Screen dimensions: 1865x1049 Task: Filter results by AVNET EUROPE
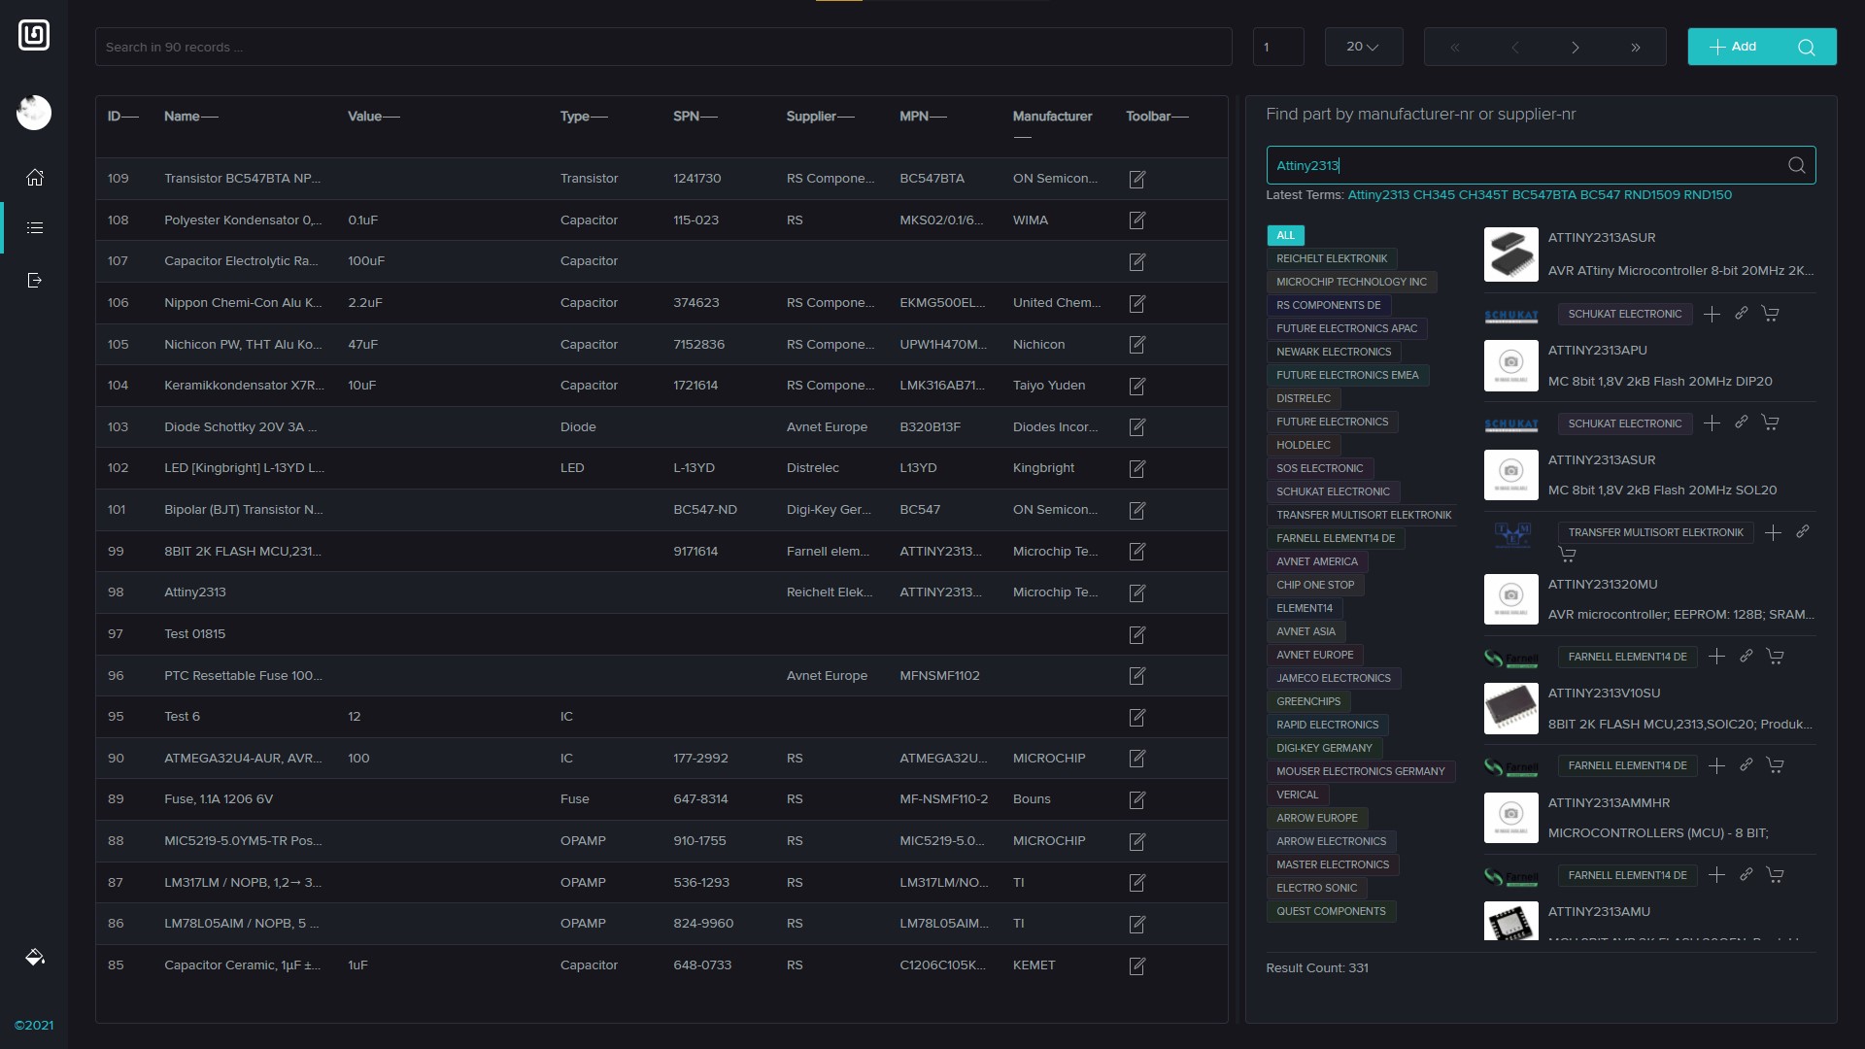[x=1314, y=655]
